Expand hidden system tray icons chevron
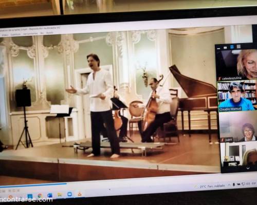Screen dimensions: 257x205 click(229, 184)
